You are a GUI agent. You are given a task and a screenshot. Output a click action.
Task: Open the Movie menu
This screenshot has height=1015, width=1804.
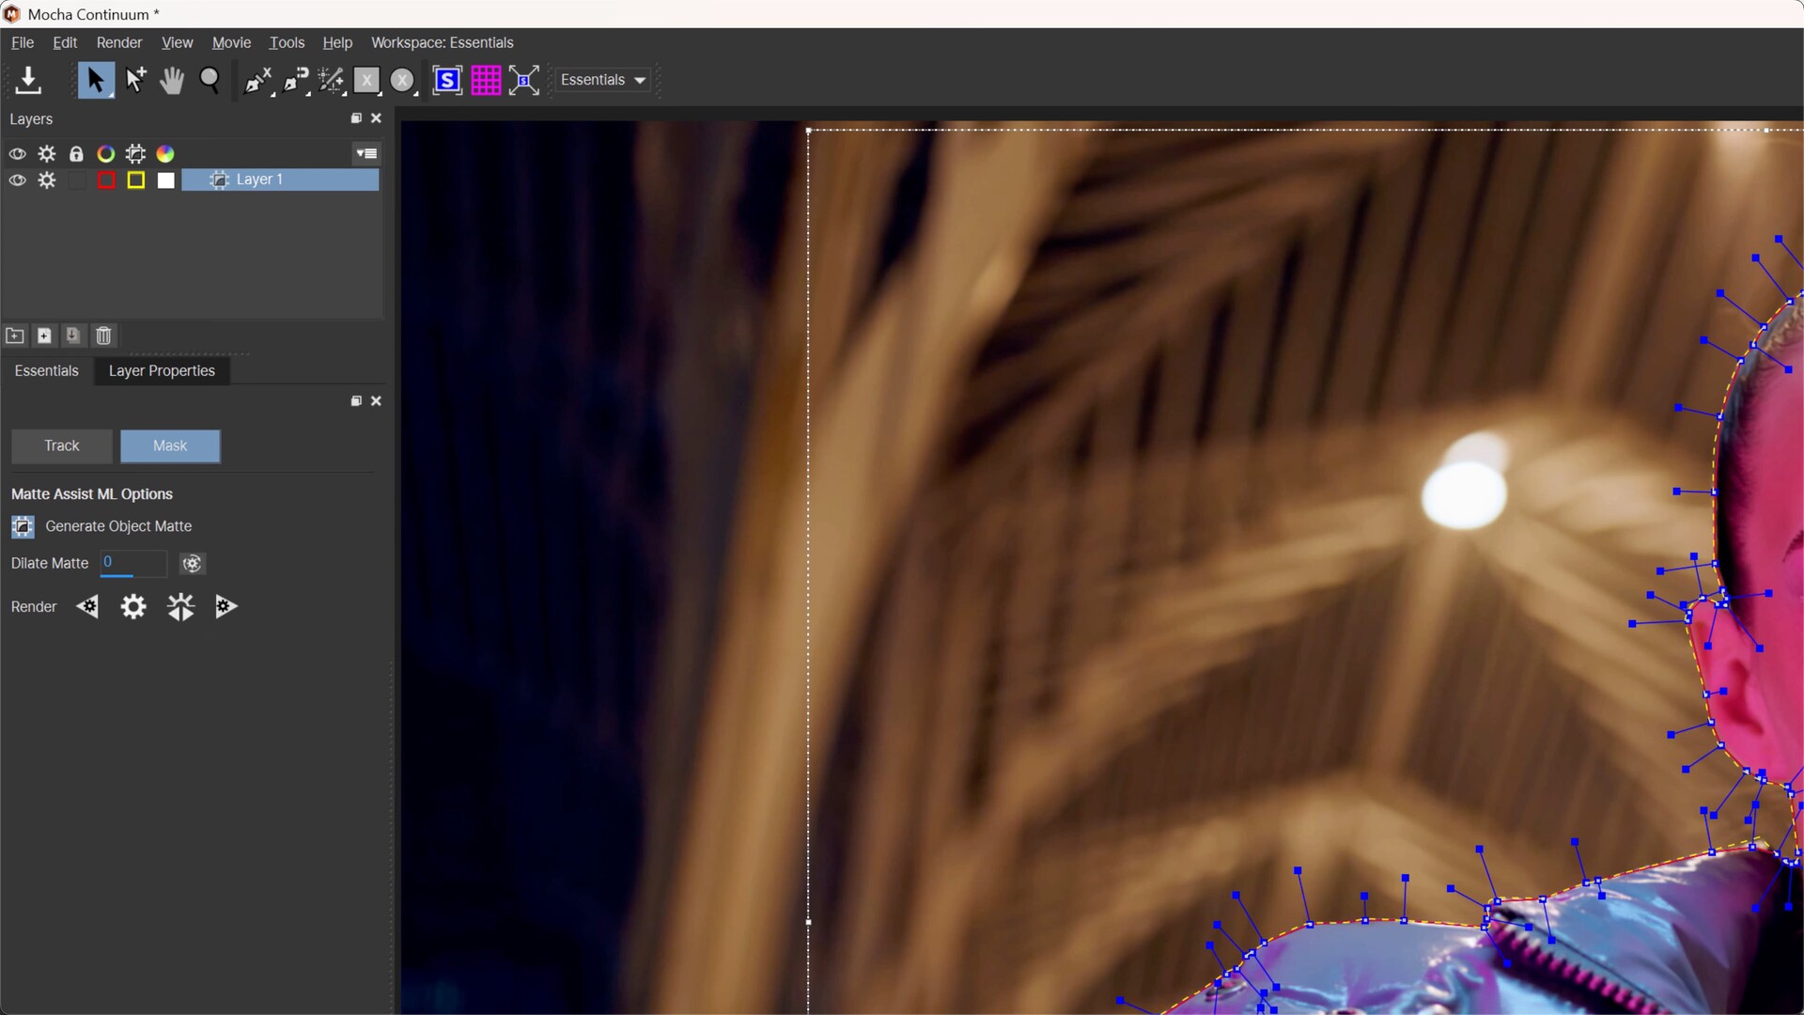point(231,42)
